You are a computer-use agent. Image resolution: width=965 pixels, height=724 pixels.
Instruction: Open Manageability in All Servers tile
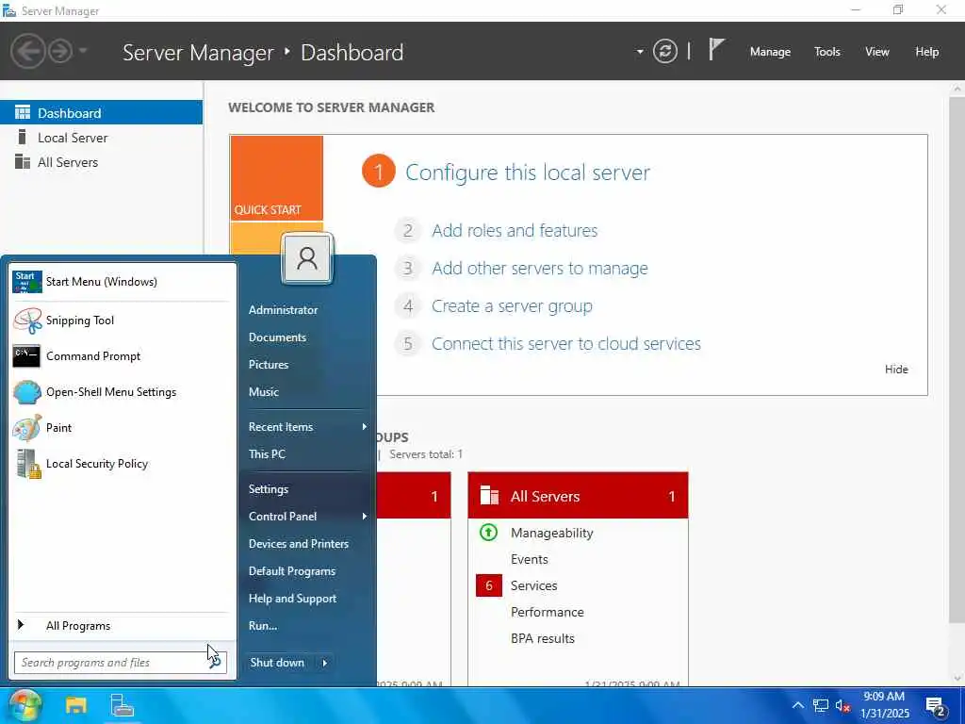(551, 534)
